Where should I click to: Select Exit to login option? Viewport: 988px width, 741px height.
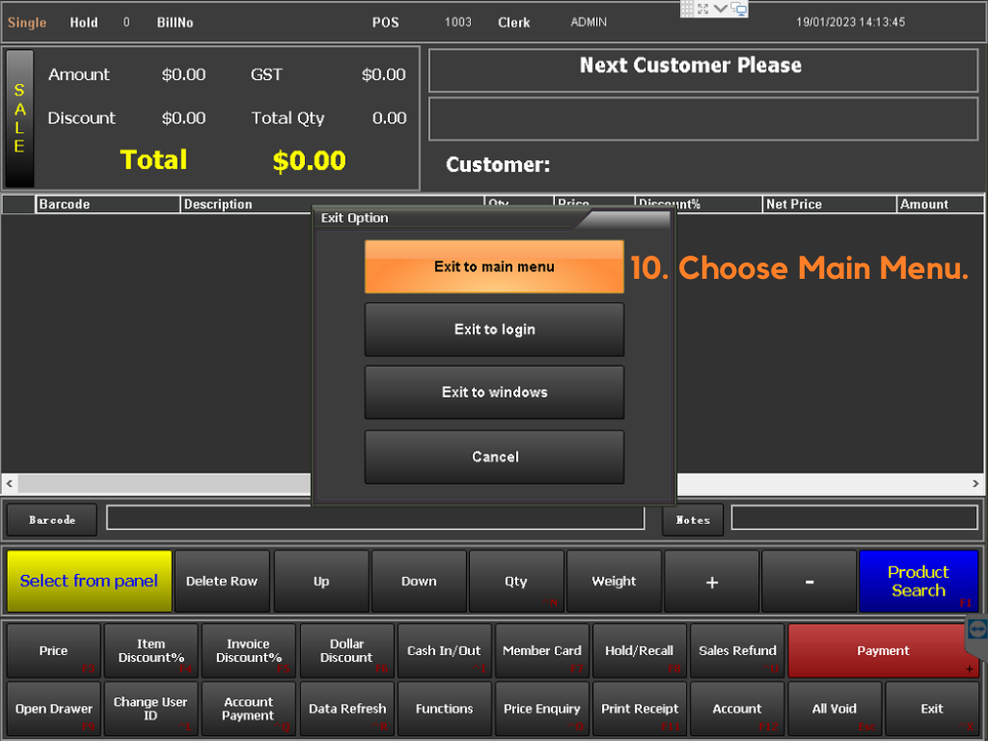494,330
